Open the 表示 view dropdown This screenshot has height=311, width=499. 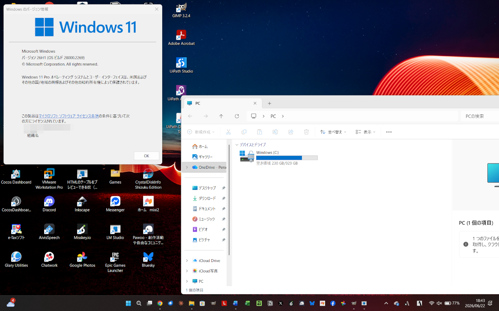[x=366, y=132]
